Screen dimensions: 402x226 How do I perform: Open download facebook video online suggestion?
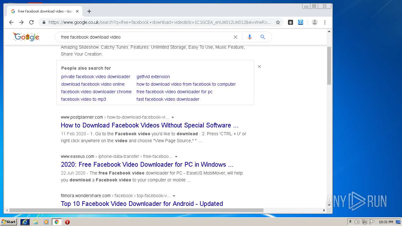[x=93, y=84]
